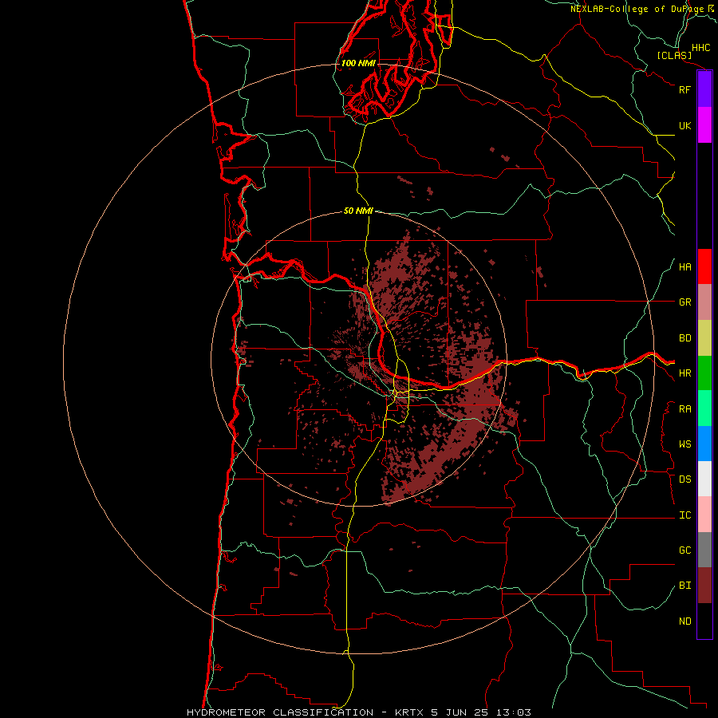Click the HA label in the legend
This screenshot has height=718, width=718.
(684, 267)
